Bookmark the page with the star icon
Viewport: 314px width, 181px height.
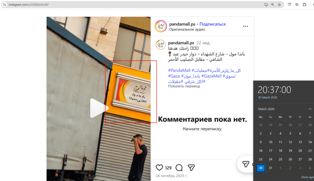click(279, 5)
